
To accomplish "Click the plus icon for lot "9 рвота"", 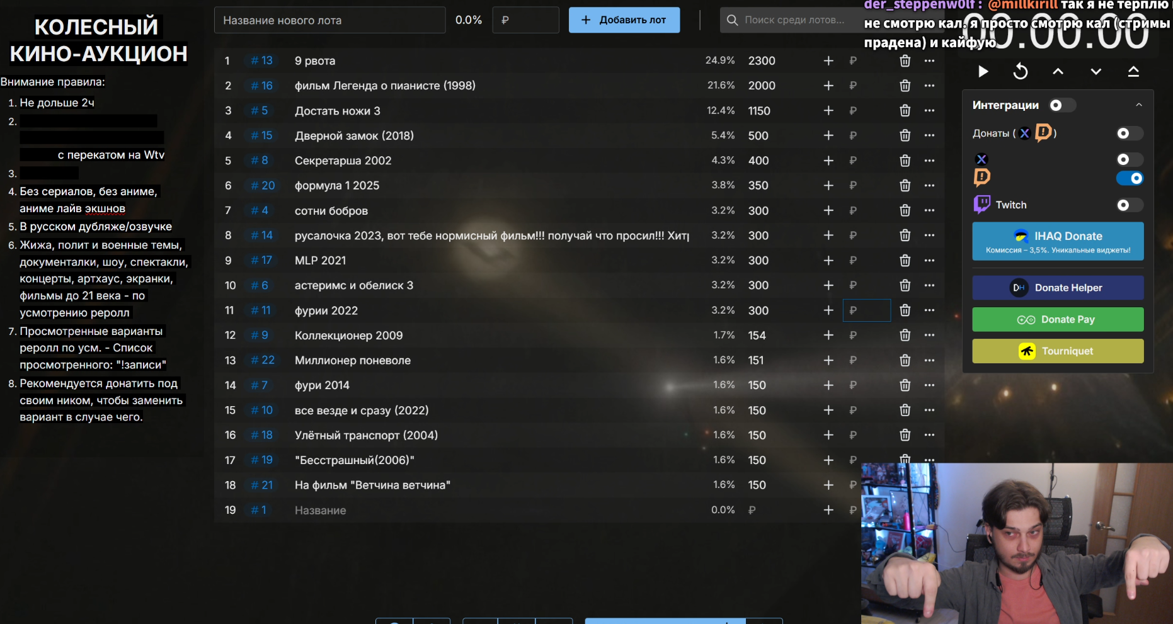I will (x=828, y=60).
